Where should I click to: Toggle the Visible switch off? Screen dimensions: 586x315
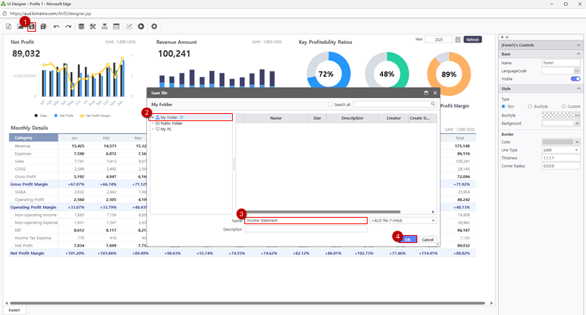coord(575,79)
